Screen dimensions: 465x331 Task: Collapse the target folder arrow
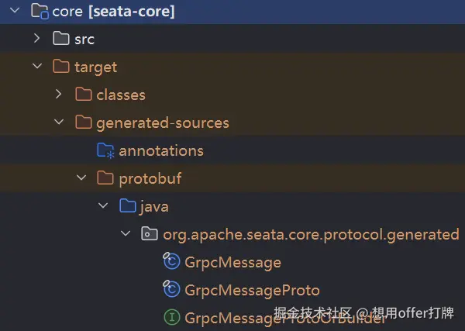[x=36, y=67]
